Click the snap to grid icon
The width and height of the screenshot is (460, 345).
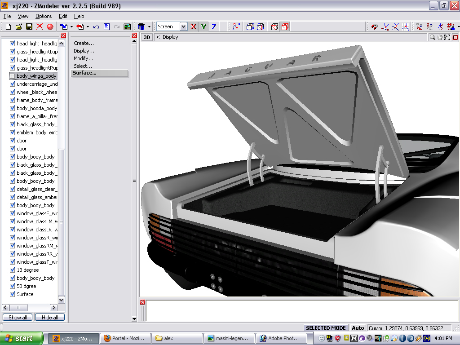tap(406, 27)
